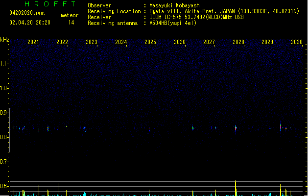
Task: Click the 2023 time axis marker
Action: (x=92, y=42)
